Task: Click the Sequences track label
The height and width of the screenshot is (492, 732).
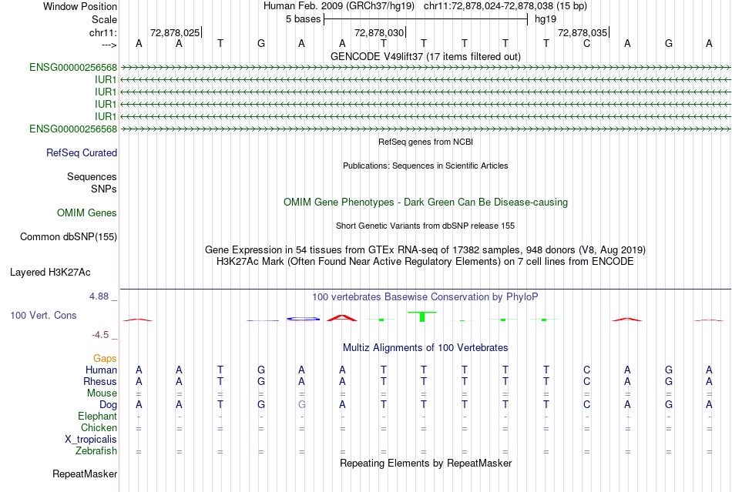Action: pyautogui.click(x=92, y=177)
